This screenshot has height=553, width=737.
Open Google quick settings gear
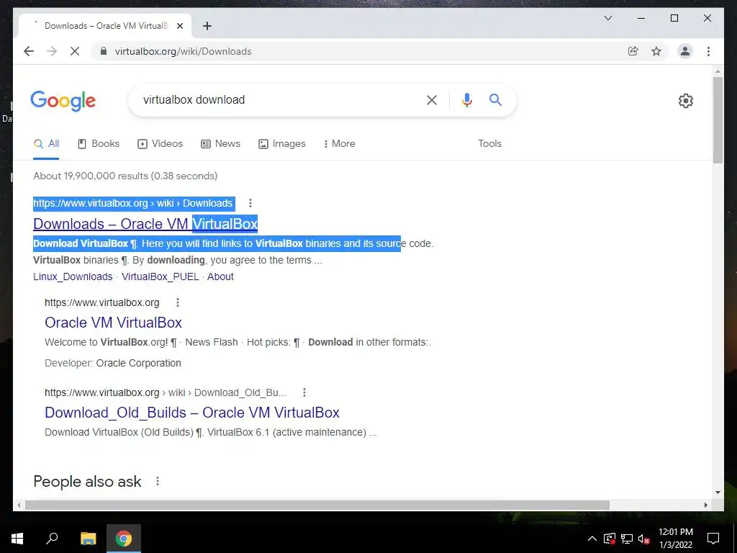tap(686, 101)
